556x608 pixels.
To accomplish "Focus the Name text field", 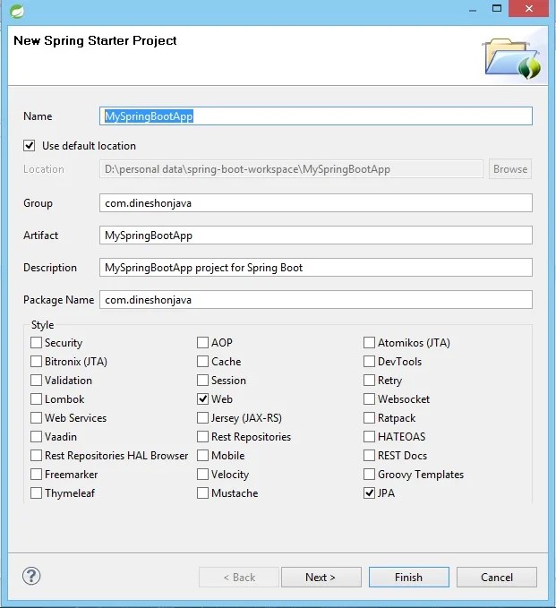I will tap(316, 116).
